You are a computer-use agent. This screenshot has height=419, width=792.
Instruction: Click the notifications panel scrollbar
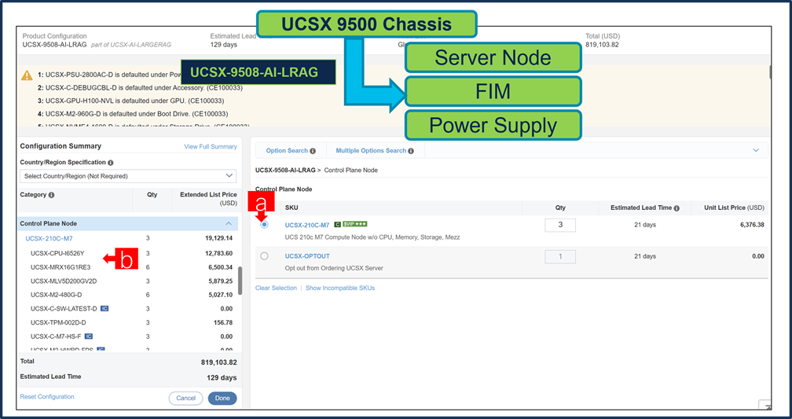pyautogui.click(x=770, y=72)
